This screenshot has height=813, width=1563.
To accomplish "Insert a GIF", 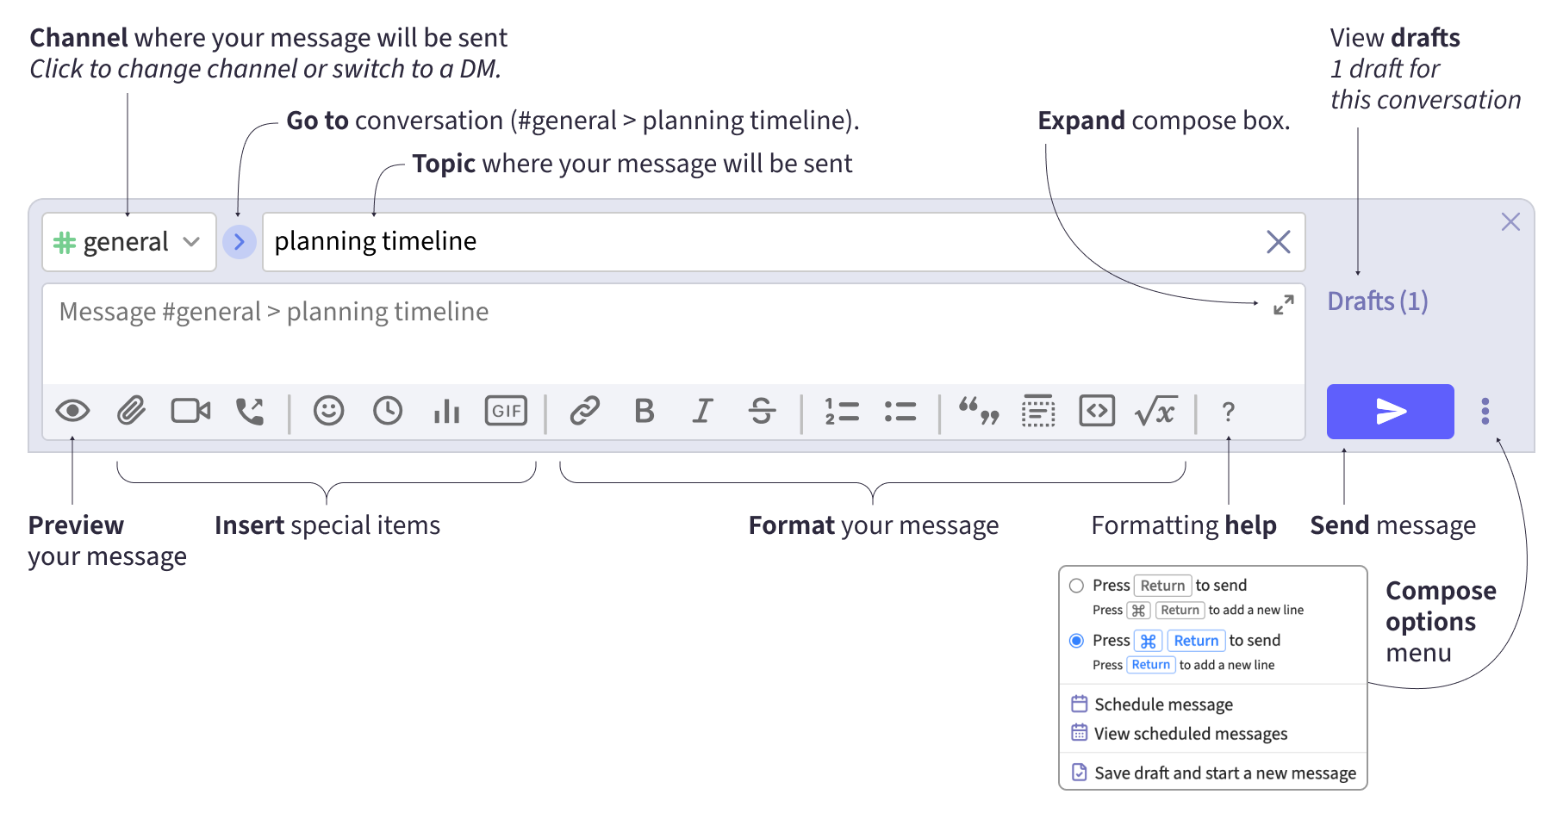I will click(506, 412).
